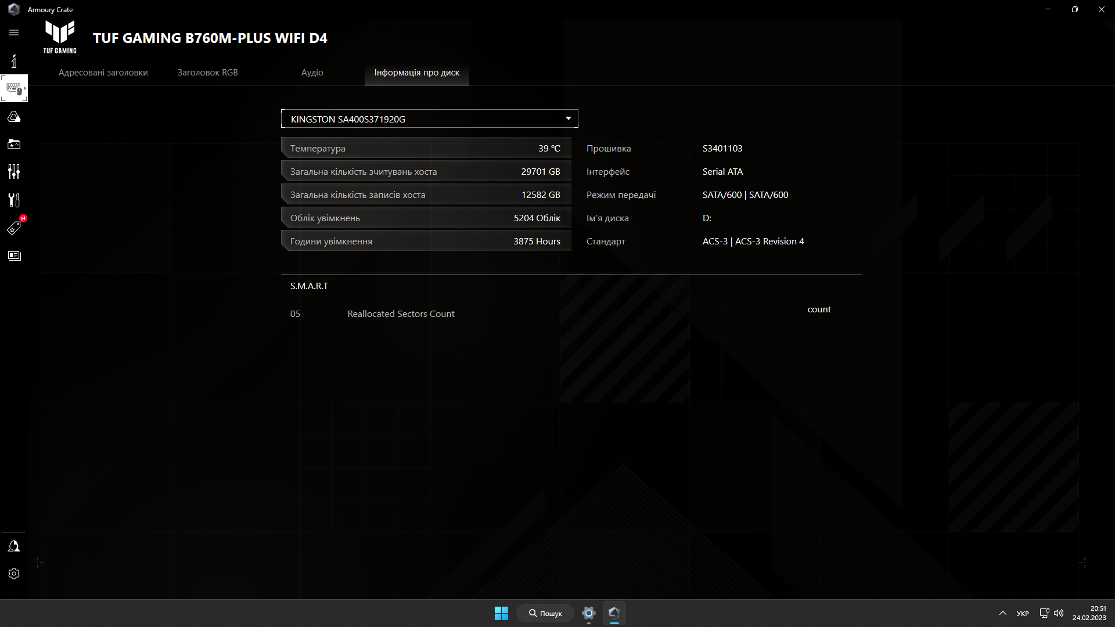Open Aura Sync triangle icon
This screenshot has width=1115, height=627.
coord(14,117)
